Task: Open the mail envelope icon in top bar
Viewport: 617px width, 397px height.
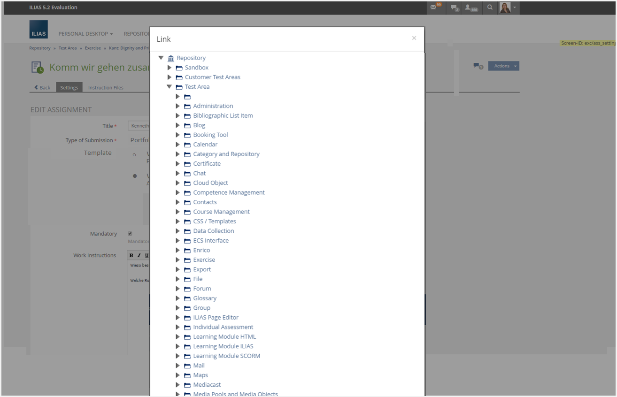Action: pos(433,8)
